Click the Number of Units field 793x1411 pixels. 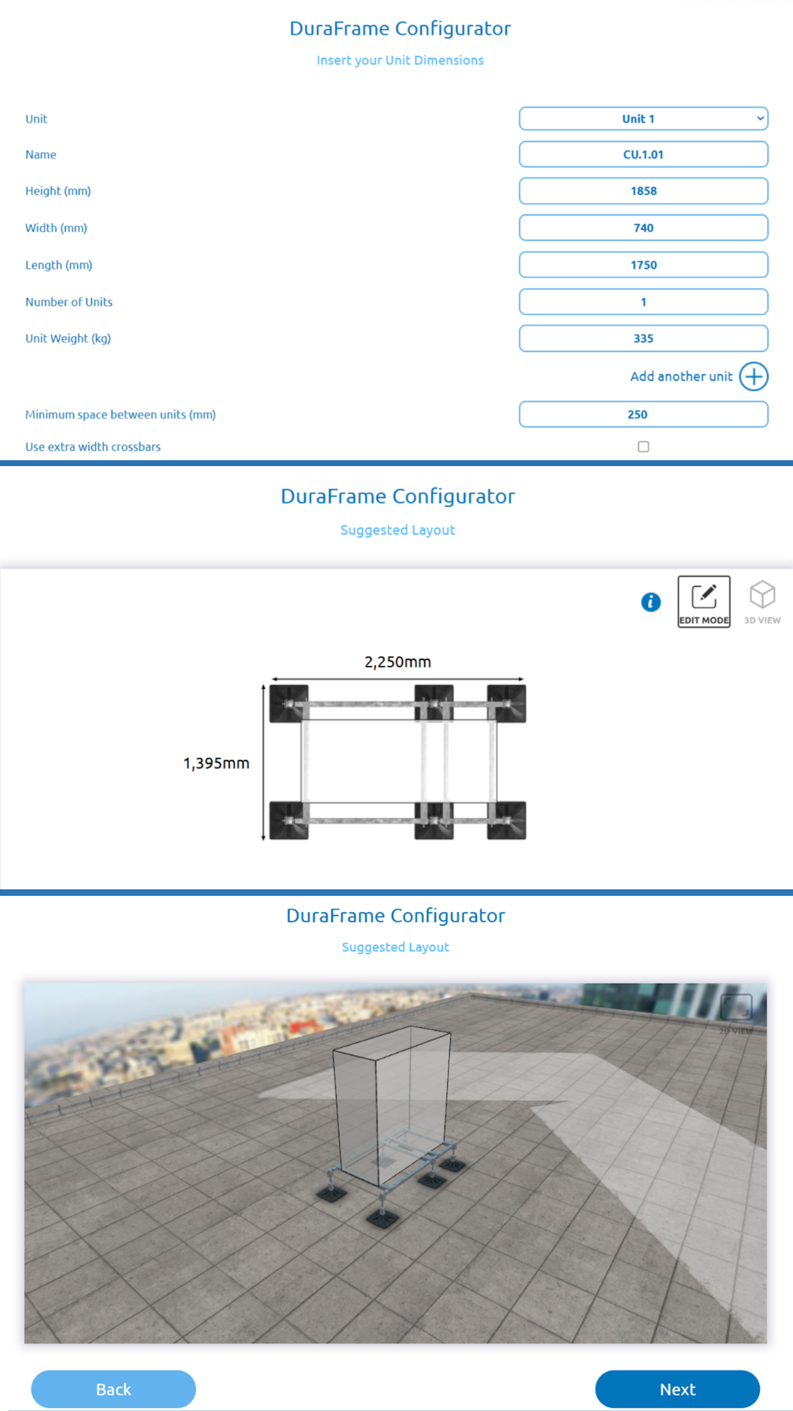click(643, 301)
